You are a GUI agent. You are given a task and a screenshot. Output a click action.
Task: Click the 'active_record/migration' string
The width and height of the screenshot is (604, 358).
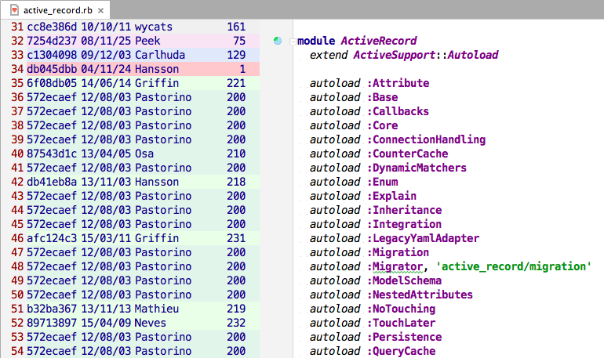click(514, 266)
